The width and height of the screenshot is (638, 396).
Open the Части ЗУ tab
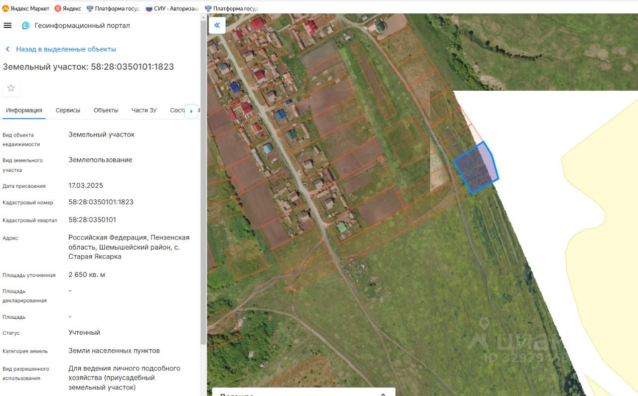144,110
